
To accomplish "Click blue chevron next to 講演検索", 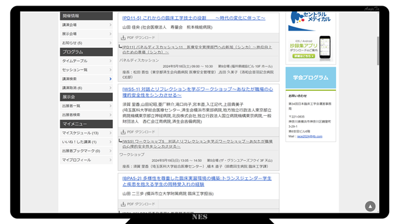I will pos(110,79).
